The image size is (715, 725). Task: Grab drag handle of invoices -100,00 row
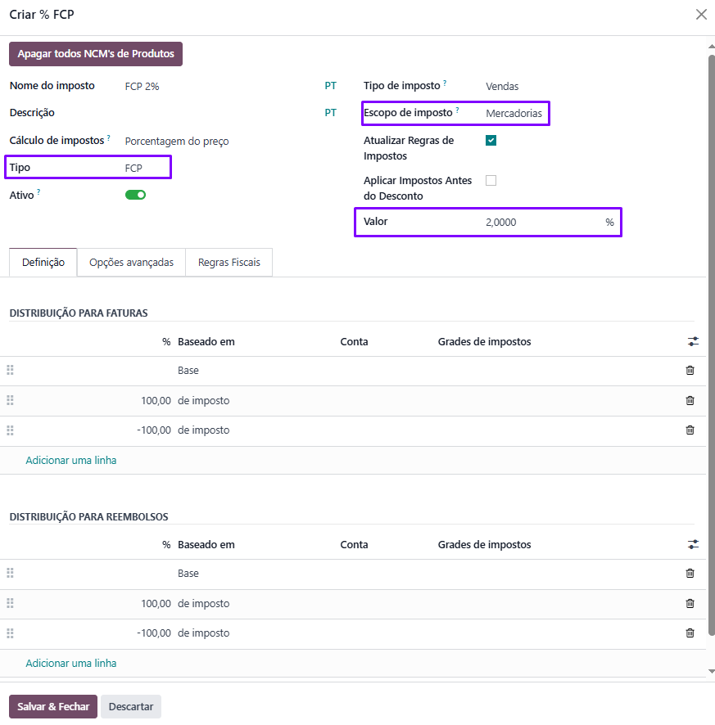[x=10, y=430]
